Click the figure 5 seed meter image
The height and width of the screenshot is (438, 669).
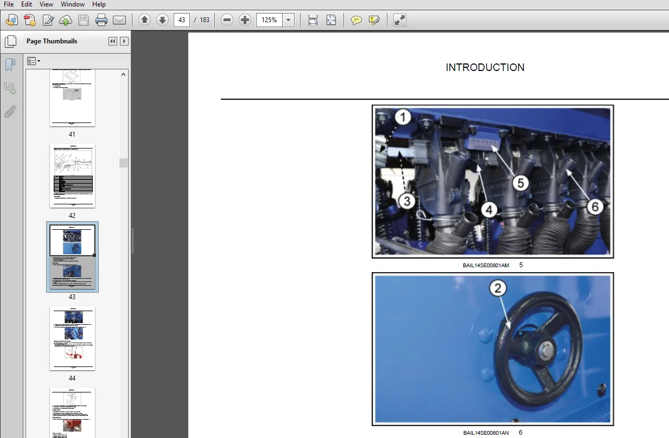click(x=493, y=181)
